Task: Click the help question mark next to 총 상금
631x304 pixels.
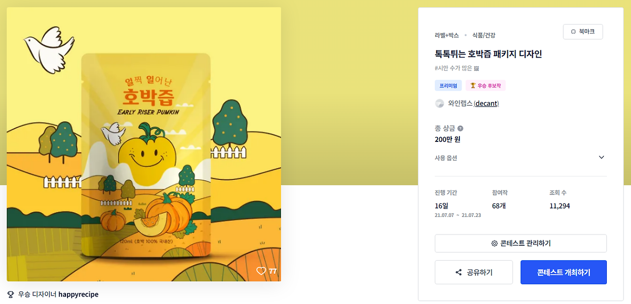Action: [x=460, y=129]
